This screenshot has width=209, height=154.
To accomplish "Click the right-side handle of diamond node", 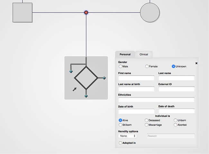I will pyautogui.click(x=104, y=78).
